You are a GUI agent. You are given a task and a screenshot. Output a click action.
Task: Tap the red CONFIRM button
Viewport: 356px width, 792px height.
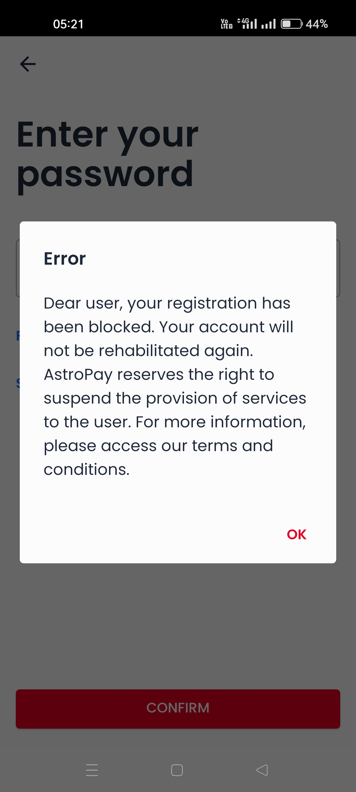click(178, 709)
